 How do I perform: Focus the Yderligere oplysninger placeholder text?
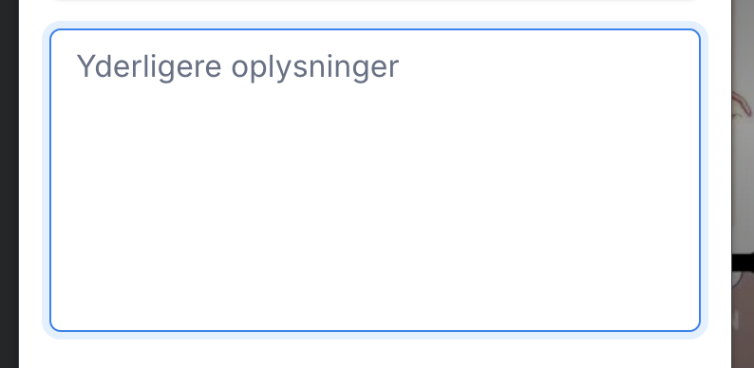pyautogui.click(x=237, y=66)
